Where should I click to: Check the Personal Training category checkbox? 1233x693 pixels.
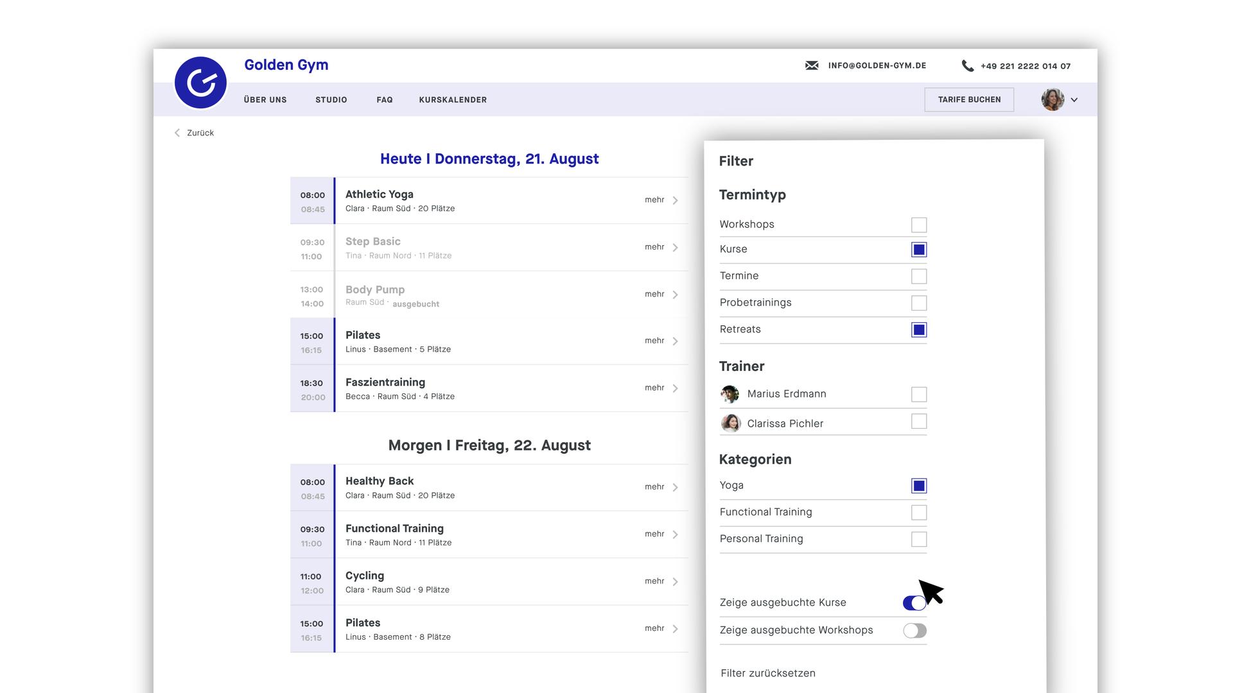click(919, 539)
